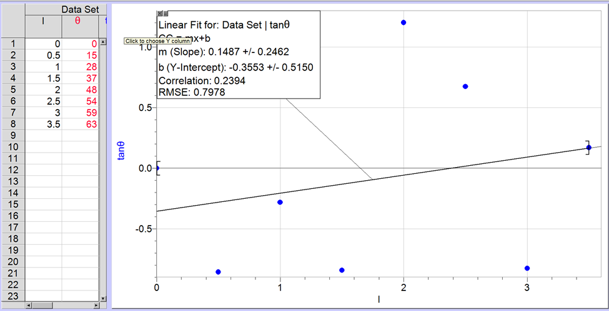Screen dimensions: 609x311
Task: Click the horizontal scrollbar thumb of table
Action: [x=42, y=305]
